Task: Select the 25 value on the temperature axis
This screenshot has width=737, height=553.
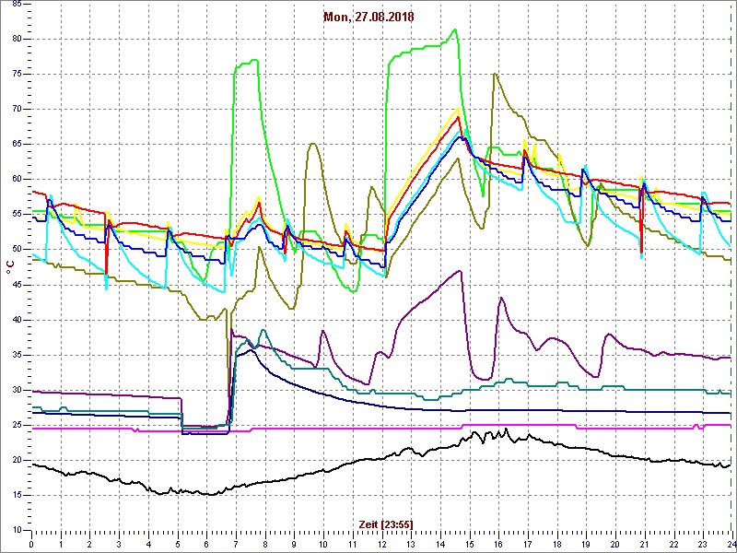Action: click(x=16, y=425)
